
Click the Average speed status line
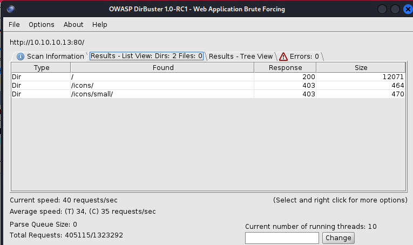coord(83,212)
